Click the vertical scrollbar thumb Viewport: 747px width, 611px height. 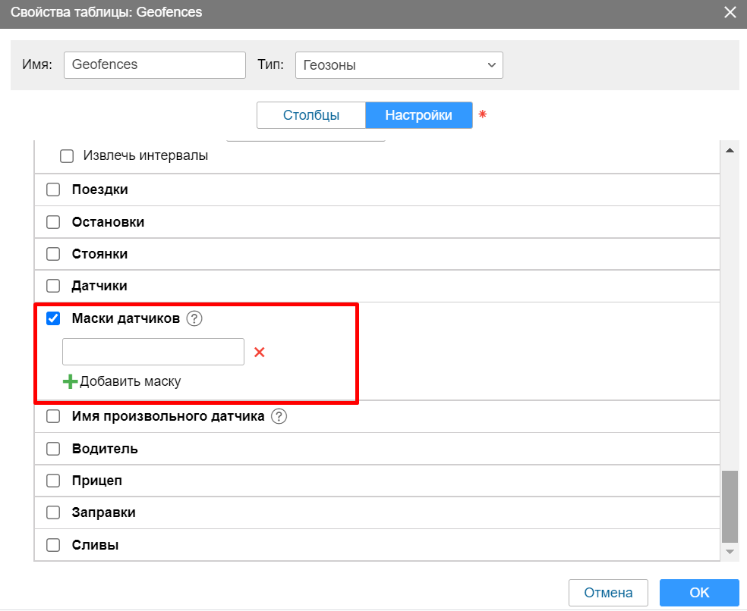730,505
